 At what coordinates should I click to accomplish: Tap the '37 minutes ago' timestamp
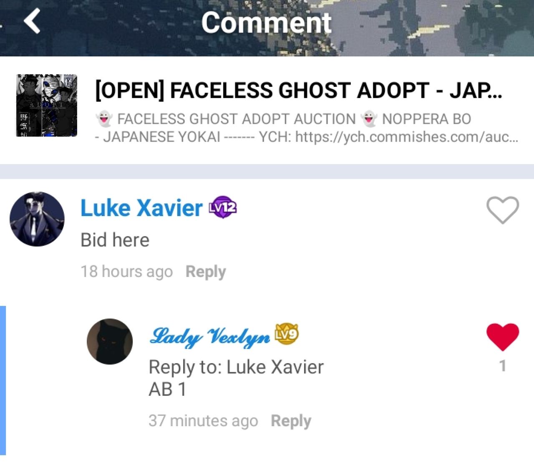coord(203,421)
